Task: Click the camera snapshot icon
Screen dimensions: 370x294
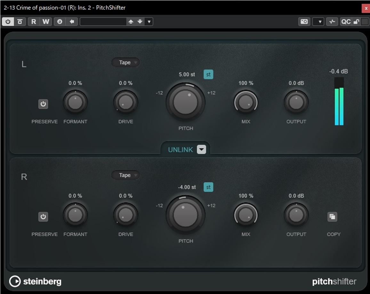Action: (304, 22)
